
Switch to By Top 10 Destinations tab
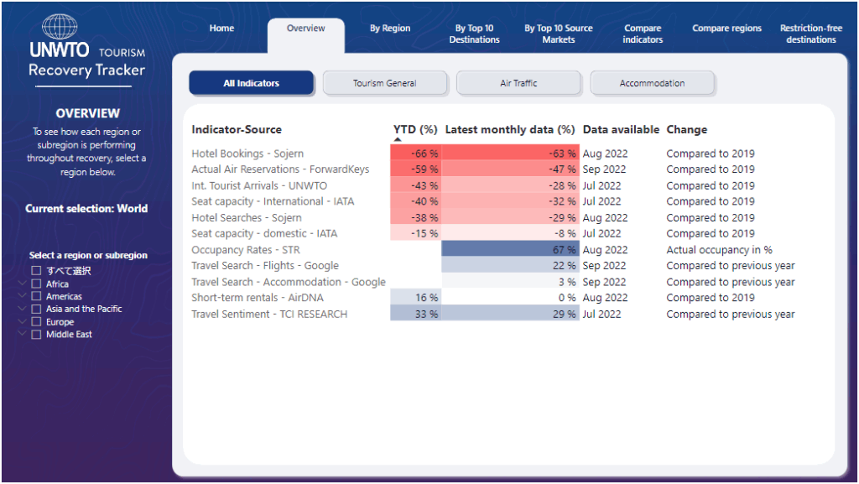click(x=475, y=34)
